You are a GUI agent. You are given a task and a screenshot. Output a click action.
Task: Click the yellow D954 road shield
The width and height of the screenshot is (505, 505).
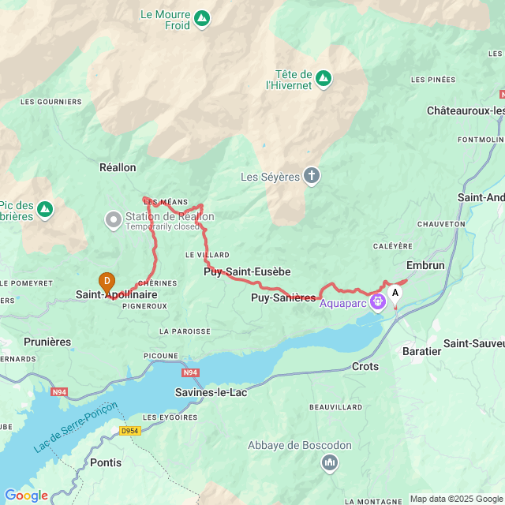click(130, 431)
